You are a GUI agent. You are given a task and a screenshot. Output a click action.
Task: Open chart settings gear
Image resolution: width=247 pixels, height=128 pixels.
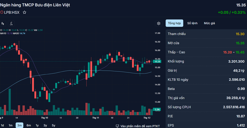click(159, 23)
